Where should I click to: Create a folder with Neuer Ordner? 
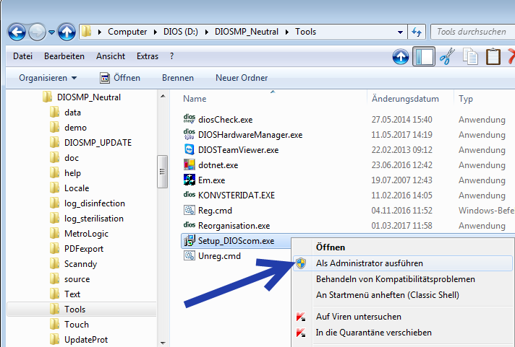(x=242, y=78)
